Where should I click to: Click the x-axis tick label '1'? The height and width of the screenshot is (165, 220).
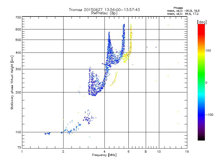tap(22, 152)
